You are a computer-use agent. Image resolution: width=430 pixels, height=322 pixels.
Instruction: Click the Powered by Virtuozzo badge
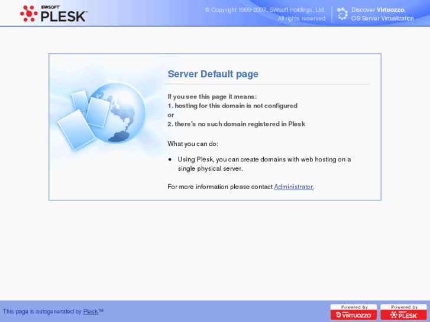(x=354, y=312)
